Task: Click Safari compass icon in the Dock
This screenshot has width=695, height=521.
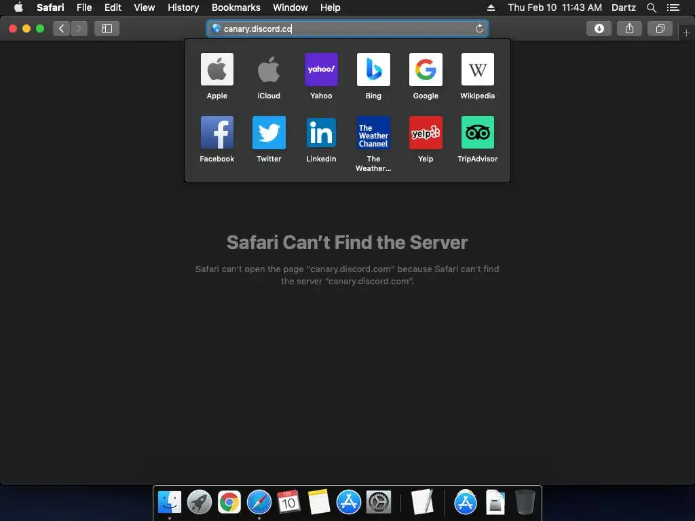Action: click(x=259, y=502)
